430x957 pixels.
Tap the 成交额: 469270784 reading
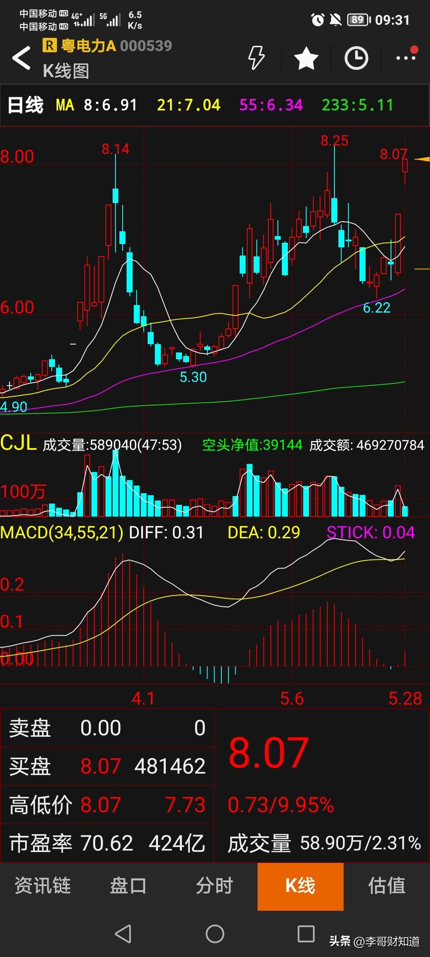coord(367,445)
